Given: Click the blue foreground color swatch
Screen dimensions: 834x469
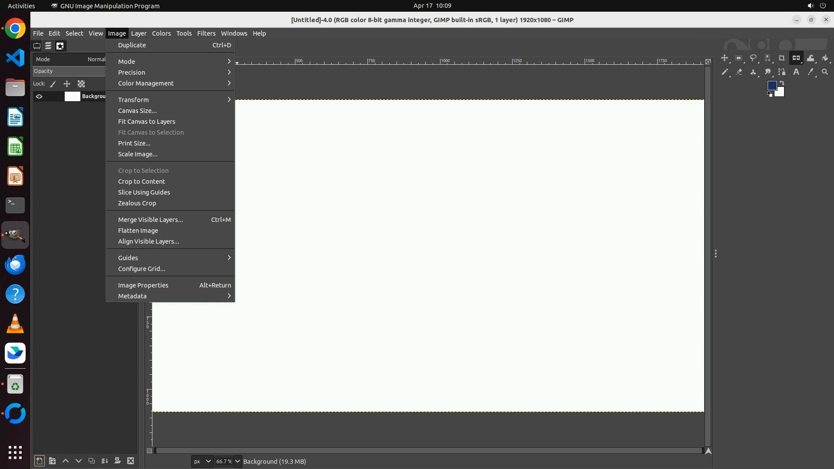Looking at the screenshot, I should click(771, 86).
